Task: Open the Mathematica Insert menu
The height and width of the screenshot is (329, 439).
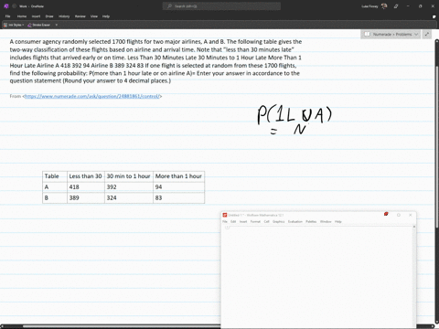Action: click(x=243, y=222)
